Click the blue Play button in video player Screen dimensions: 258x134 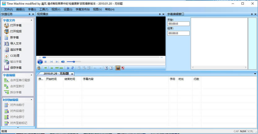(40, 62)
